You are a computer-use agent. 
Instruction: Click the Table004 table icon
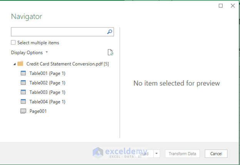[23, 102]
